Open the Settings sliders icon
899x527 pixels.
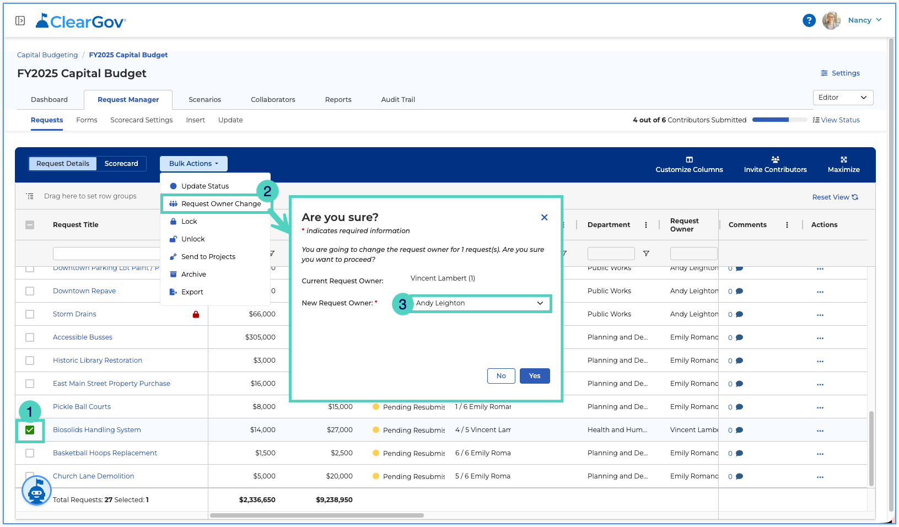coord(824,73)
